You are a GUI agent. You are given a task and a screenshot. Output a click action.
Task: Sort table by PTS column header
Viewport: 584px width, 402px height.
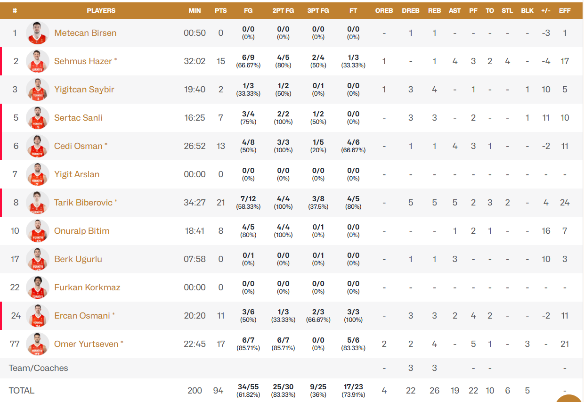pos(220,10)
